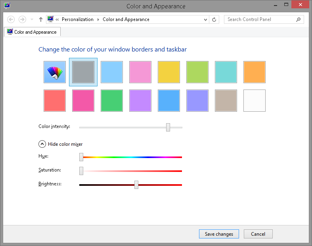Image resolution: width=312 pixels, height=246 pixels.
Task: Open the address bar history dropdown
Action: (x=205, y=19)
